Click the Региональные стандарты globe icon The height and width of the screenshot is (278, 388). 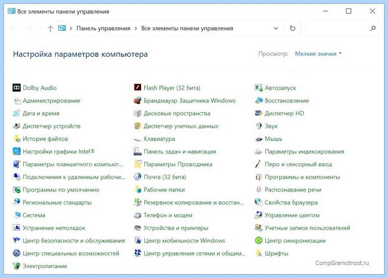pyautogui.click(x=17, y=202)
